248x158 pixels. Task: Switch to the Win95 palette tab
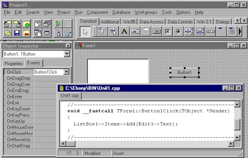click(129, 22)
